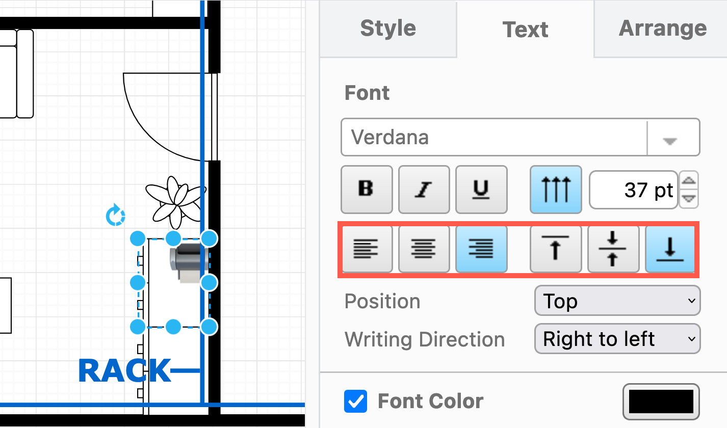Open the font family dropdown
The image size is (727, 428).
coord(673,137)
